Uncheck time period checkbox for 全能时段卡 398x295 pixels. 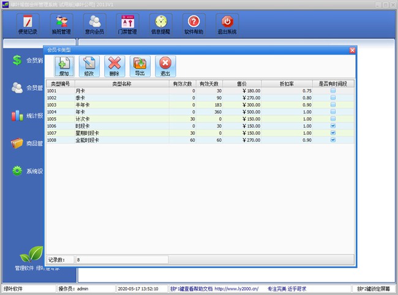click(x=333, y=140)
